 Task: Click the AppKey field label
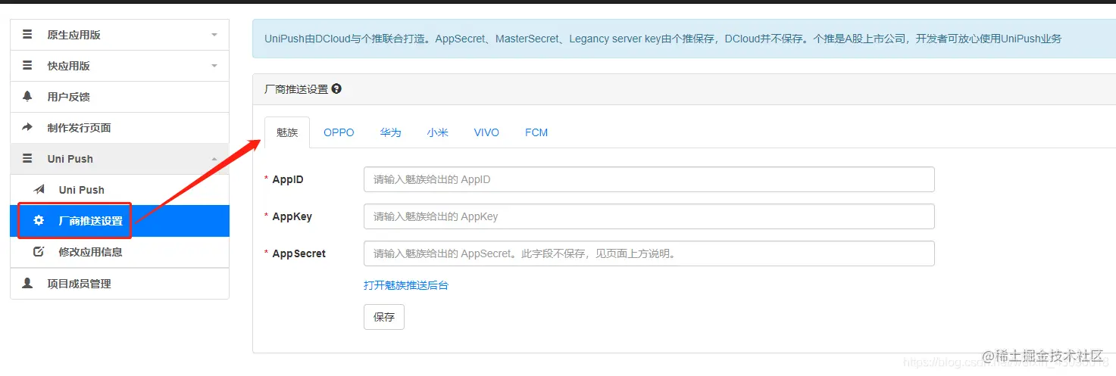(292, 216)
